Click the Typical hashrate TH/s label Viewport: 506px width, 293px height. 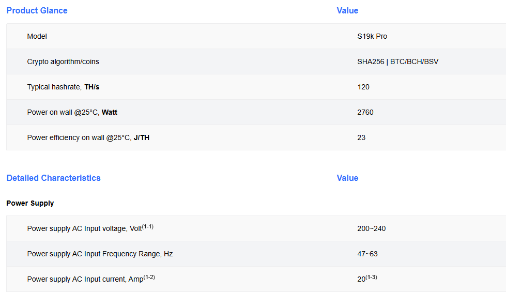(63, 87)
